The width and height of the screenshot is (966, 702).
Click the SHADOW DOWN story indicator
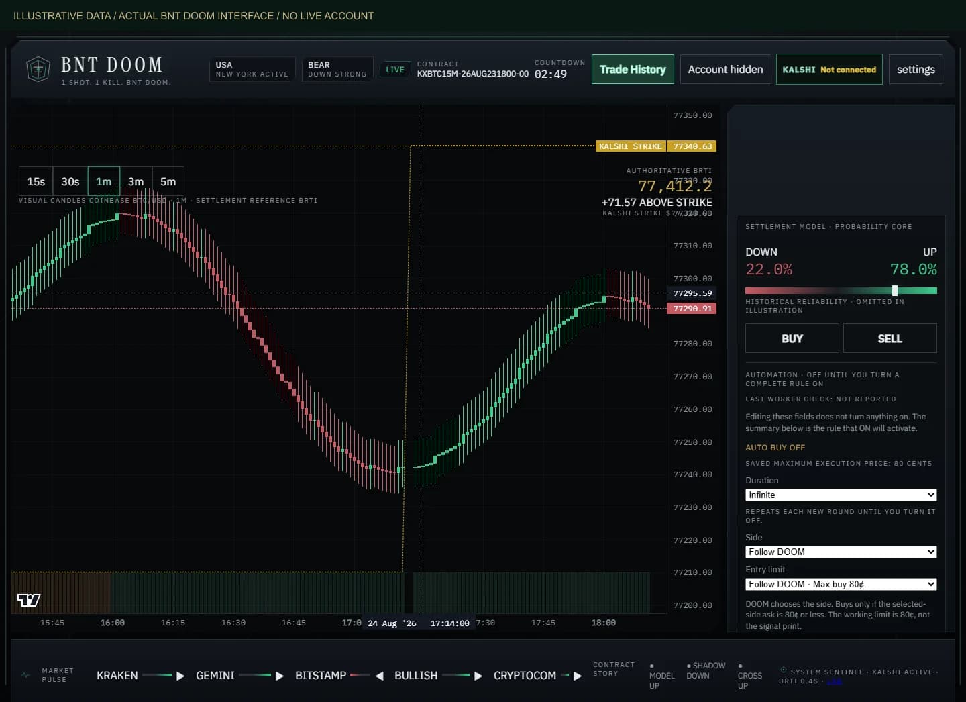click(x=706, y=671)
